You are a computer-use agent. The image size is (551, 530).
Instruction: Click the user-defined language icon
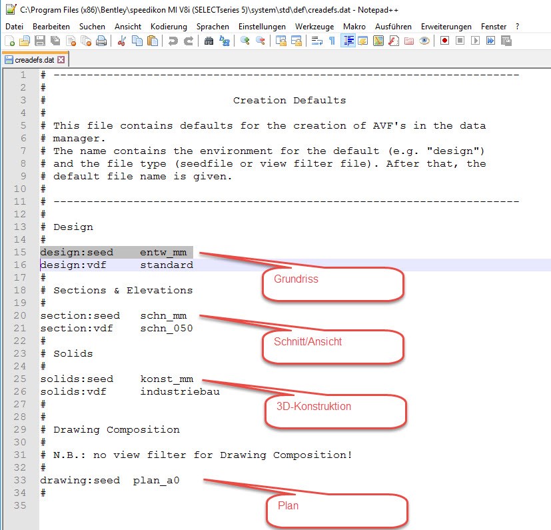click(363, 41)
